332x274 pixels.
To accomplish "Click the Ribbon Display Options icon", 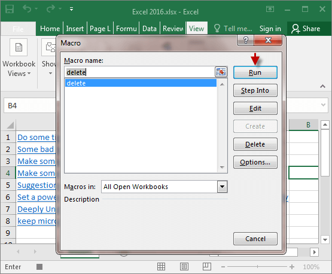I will [x=270, y=9].
